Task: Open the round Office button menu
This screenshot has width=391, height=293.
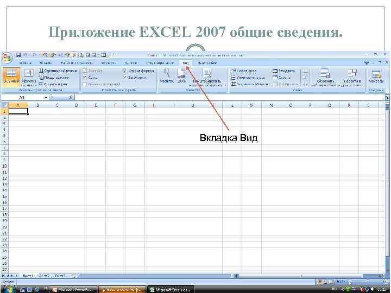Action: click(7, 58)
